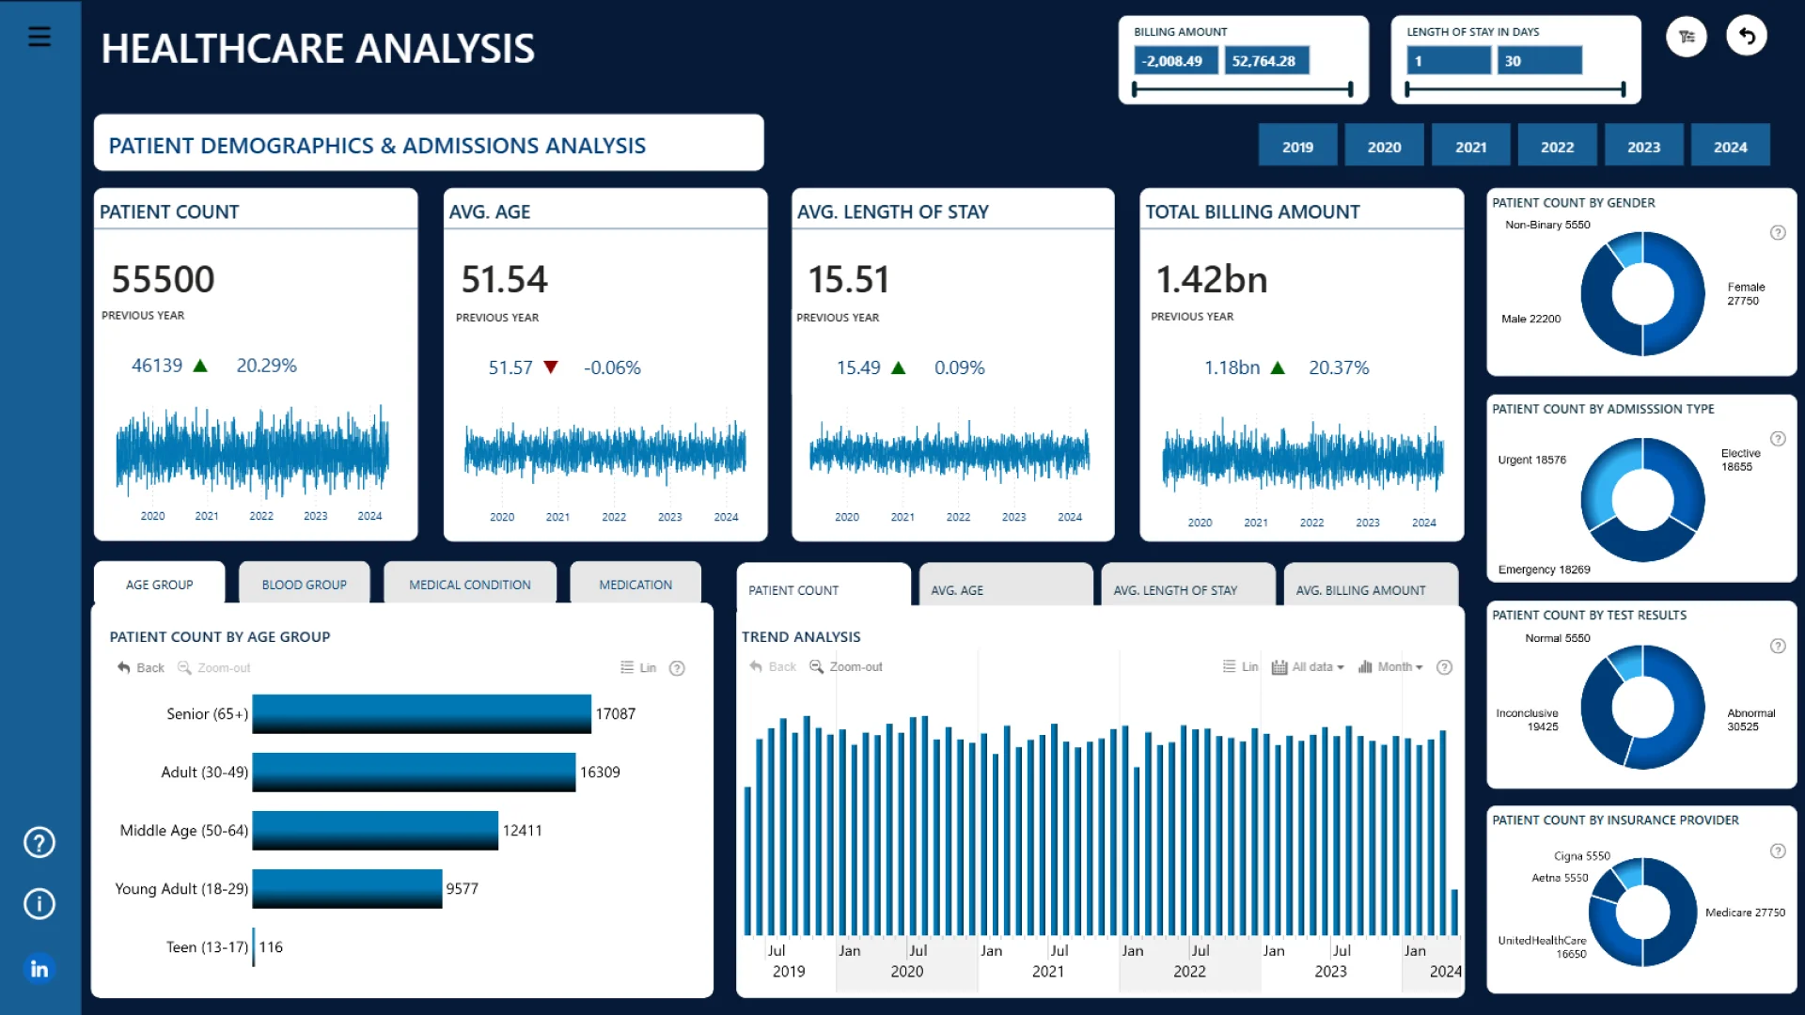Toggle the Lin scale in Trend Analysis
Viewport: 1805px width, 1015px height.
[1241, 667]
